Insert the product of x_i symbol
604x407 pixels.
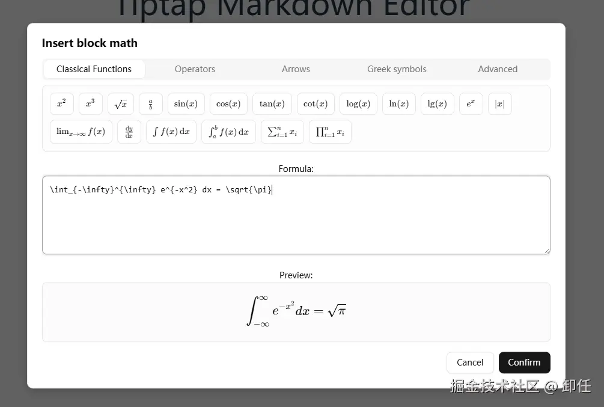coord(330,132)
